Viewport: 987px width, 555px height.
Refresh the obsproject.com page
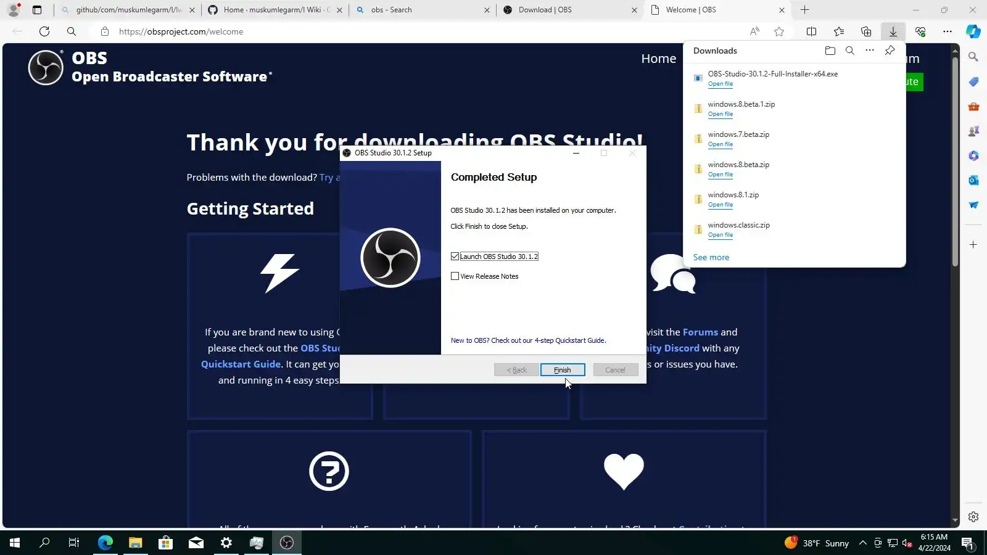44,31
